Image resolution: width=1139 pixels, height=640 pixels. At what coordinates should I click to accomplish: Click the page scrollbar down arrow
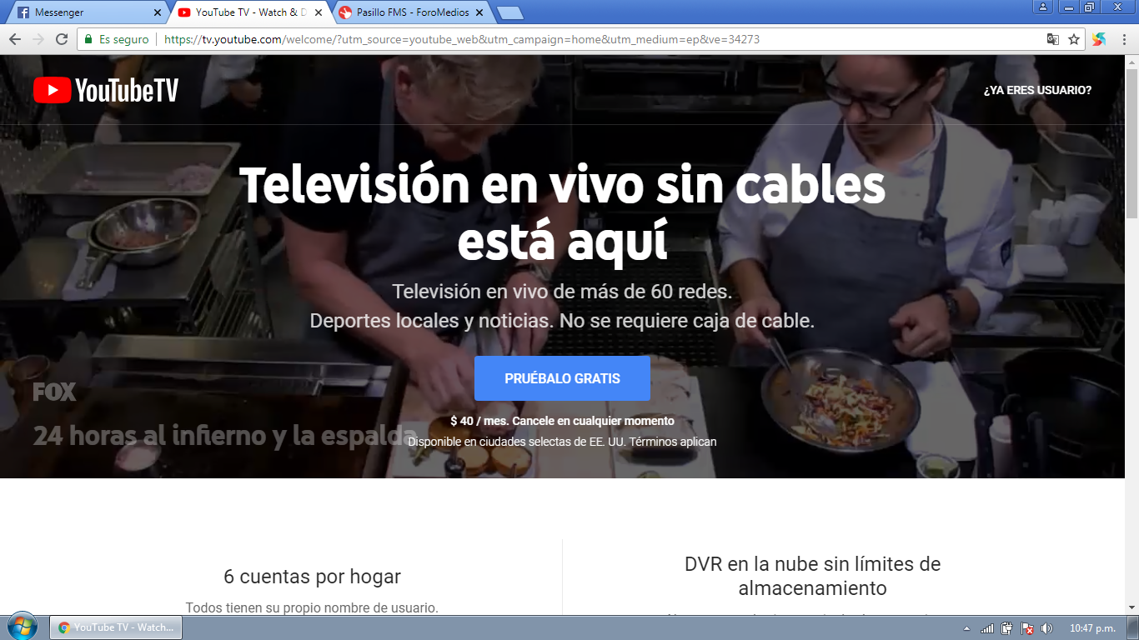[1131, 608]
